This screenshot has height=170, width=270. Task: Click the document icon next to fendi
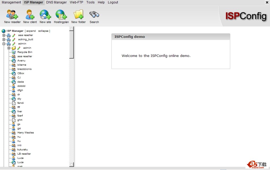(14, 103)
